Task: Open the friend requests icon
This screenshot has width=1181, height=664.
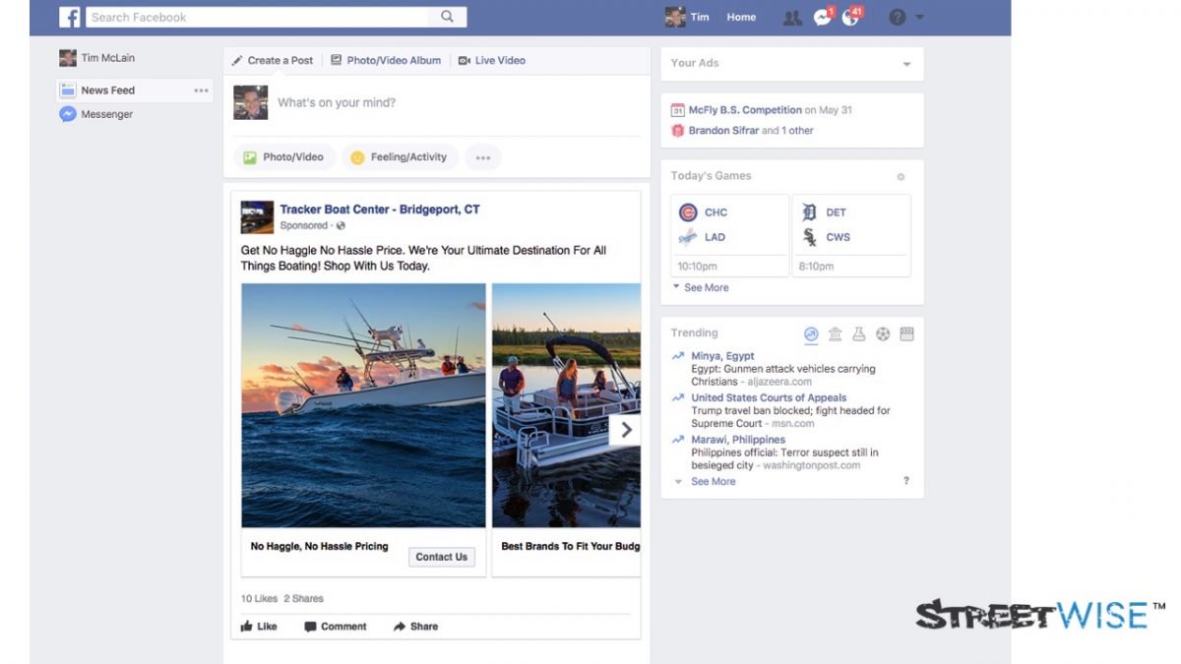Action: [792, 18]
